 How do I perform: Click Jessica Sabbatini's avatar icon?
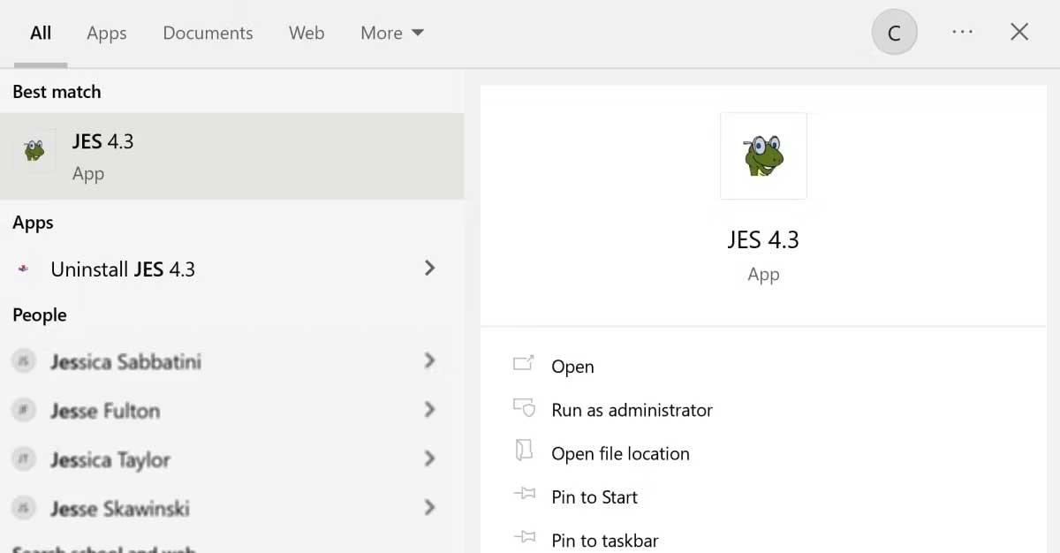(x=24, y=360)
